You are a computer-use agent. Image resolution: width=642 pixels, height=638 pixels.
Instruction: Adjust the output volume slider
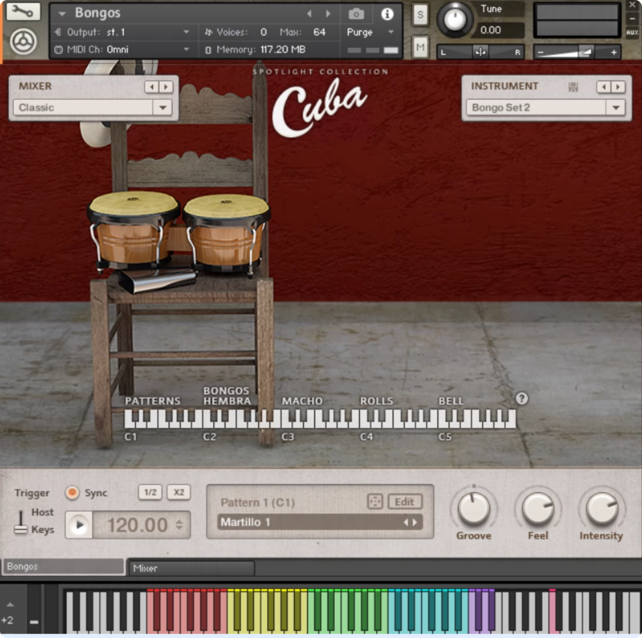coord(577,52)
